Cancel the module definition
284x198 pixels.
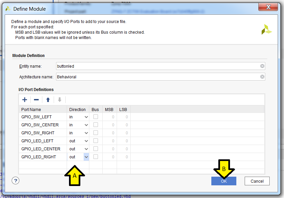coord(257,181)
